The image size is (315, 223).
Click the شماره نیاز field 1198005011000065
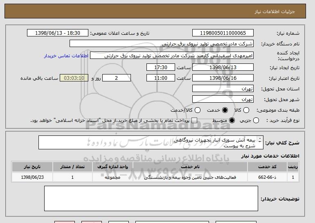pos(223,33)
